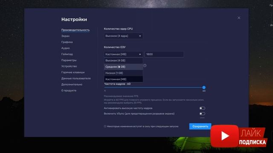Choose Высокая (4 GB) RAM option
This screenshot has height=153, width=273.
(x=123, y=60)
